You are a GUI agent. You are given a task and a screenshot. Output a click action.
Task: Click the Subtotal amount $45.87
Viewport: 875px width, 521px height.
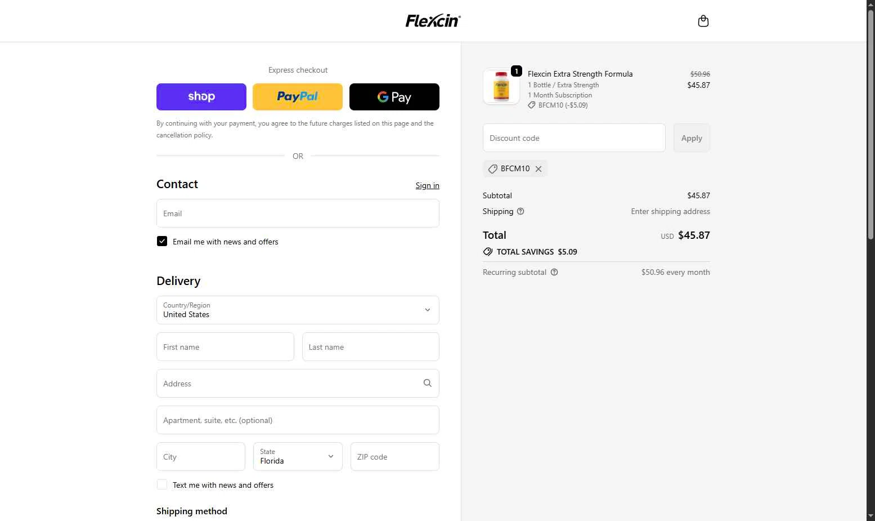coord(698,196)
